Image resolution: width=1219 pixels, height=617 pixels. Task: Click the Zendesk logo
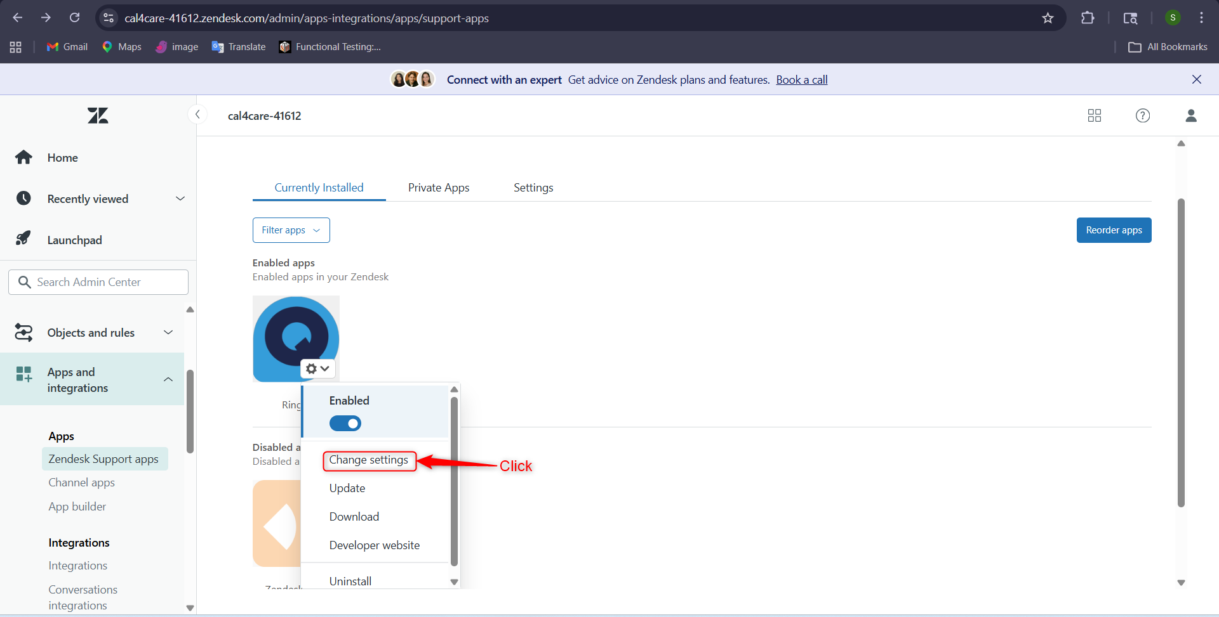(98, 115)
